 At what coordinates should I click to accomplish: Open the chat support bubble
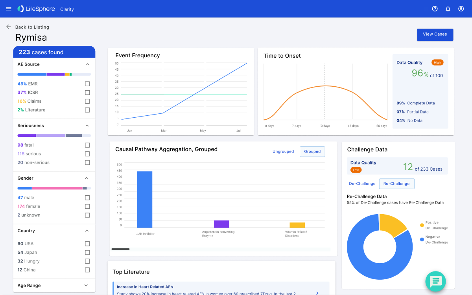point(435,281)
